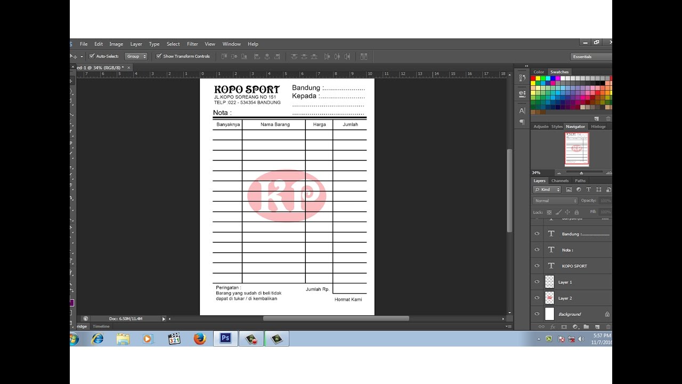682x384 pixels.
Task: Click the link layers icon
Action: point(541,326)
